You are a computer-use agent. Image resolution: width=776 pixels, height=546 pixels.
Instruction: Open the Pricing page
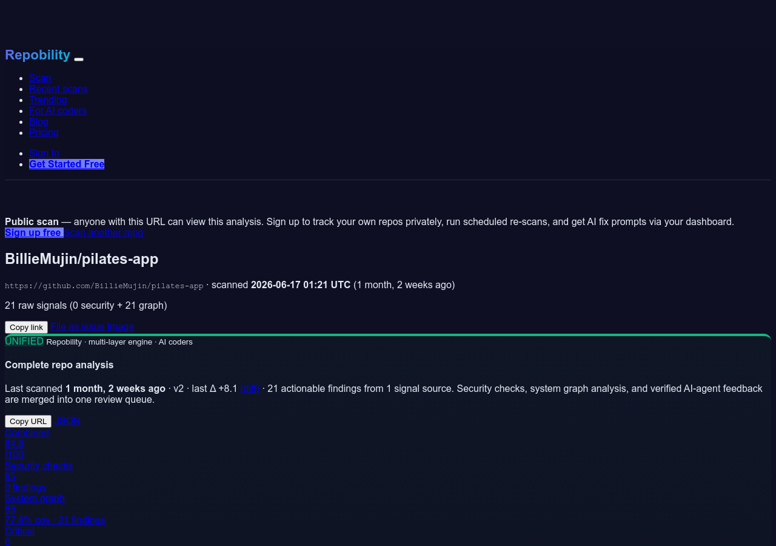[x=44, y=132]
